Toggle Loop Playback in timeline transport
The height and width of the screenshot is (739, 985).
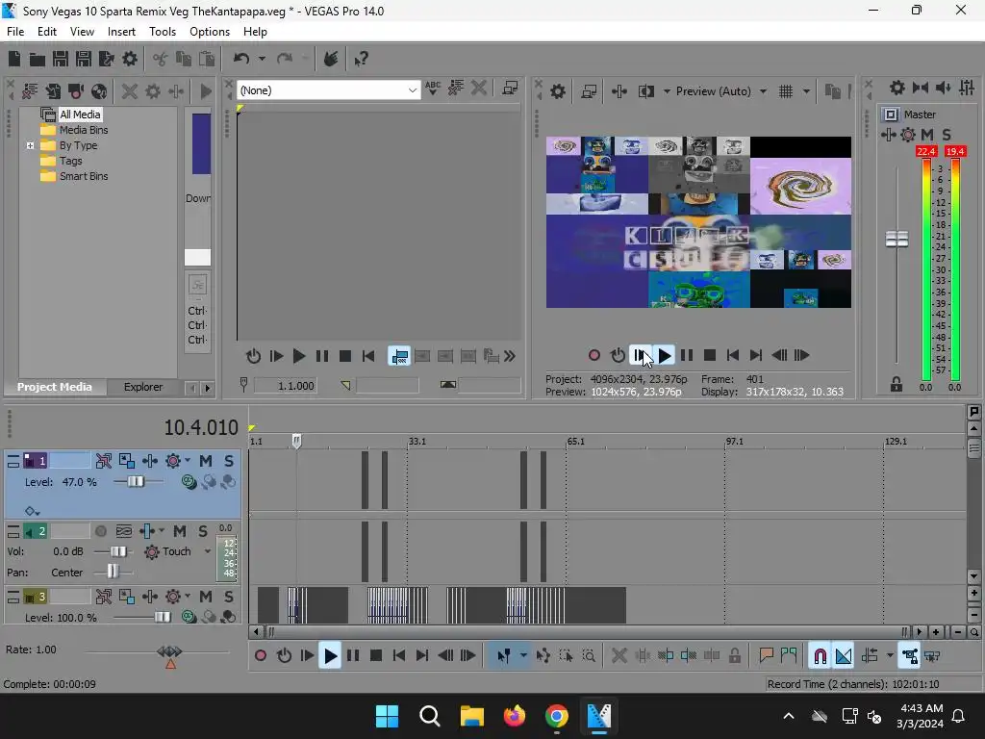pyautogui.click(x=284, y=656)
